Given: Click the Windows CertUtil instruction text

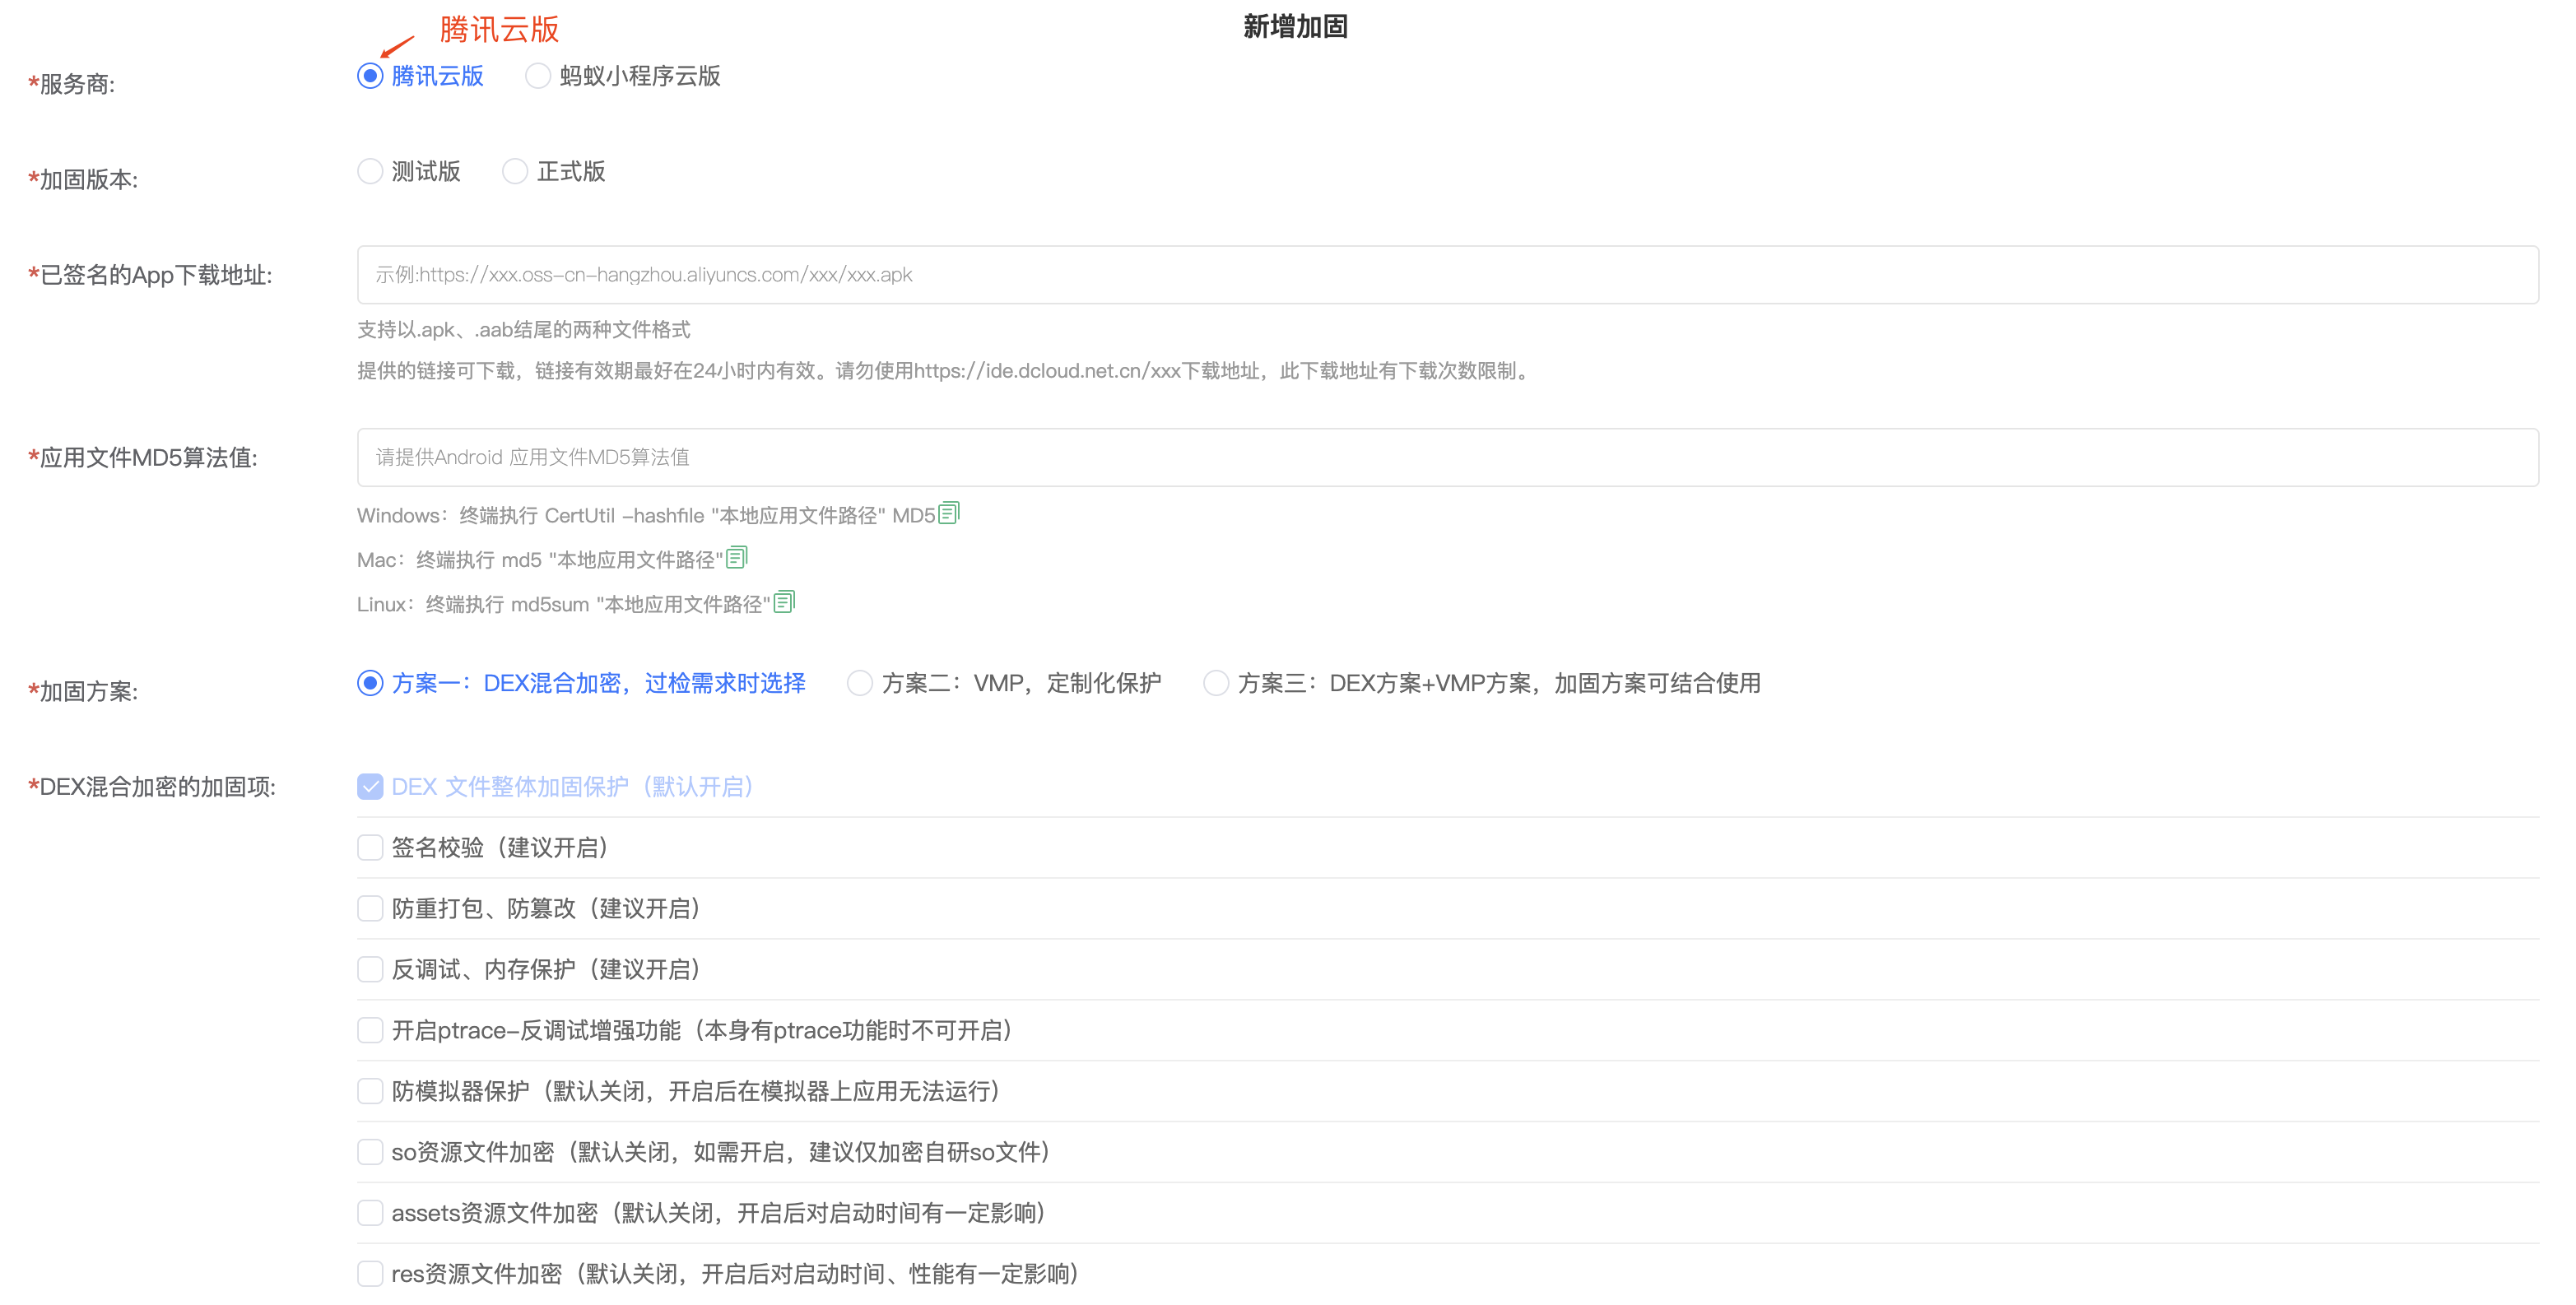Looking at the screenshot, I should [646, 516].
